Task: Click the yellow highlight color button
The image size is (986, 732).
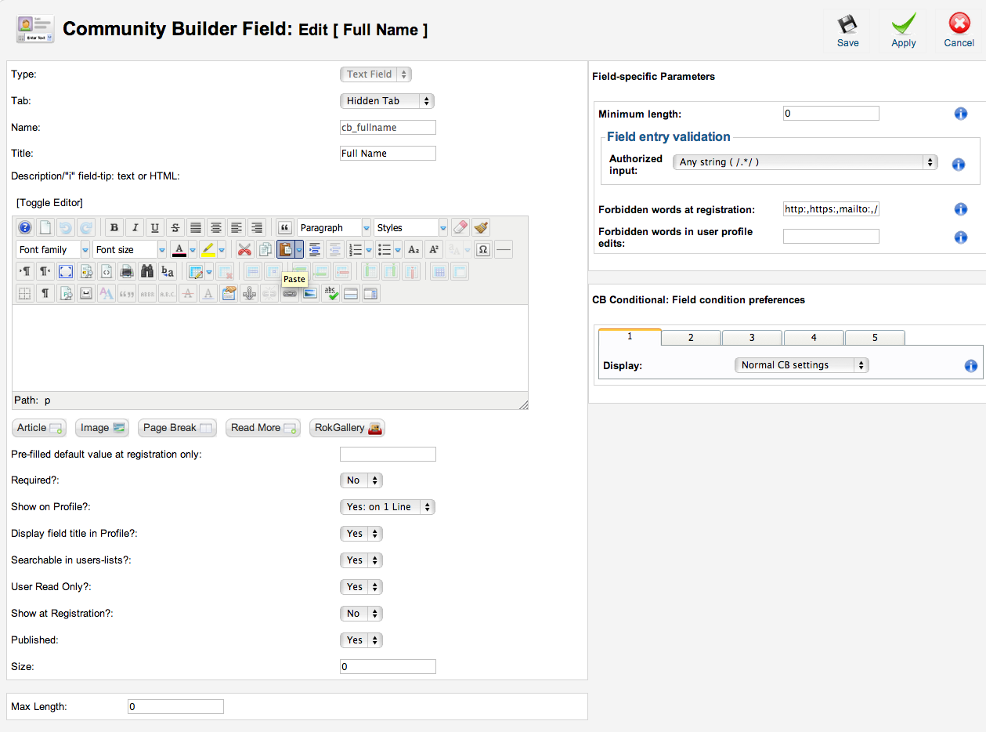Action: [x=208, y=249]
